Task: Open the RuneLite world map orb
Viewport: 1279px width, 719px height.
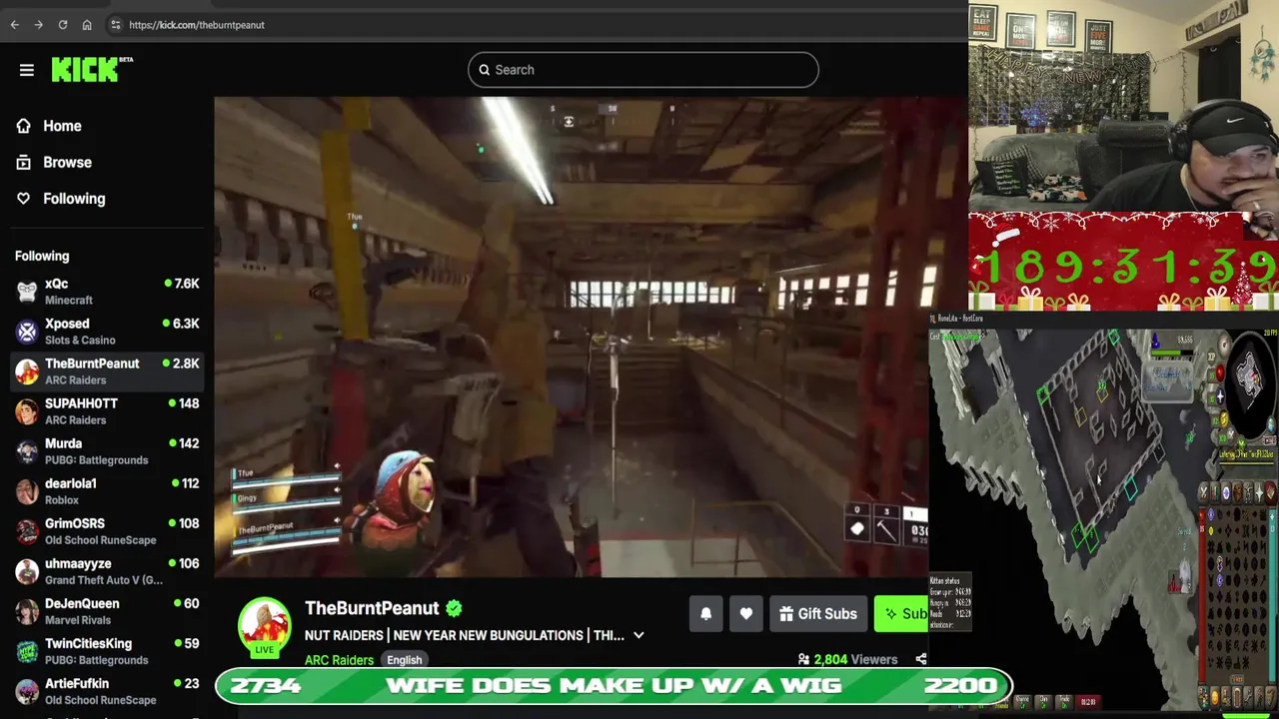Action: pos(1271,424)
